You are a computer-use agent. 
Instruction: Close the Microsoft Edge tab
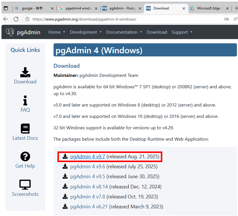tap(227, 9)
